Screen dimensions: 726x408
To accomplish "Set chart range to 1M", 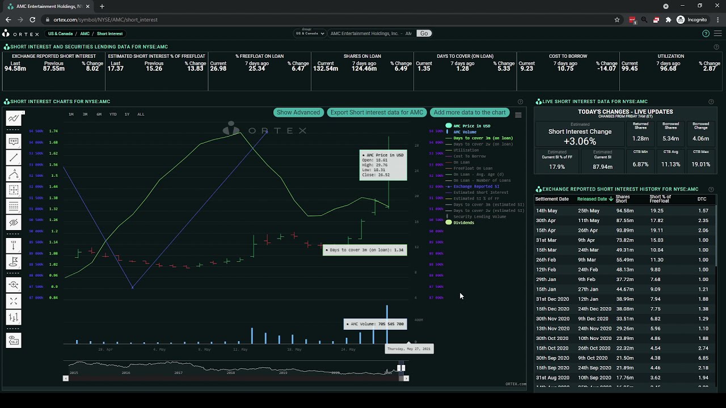I will coord(71,114).
